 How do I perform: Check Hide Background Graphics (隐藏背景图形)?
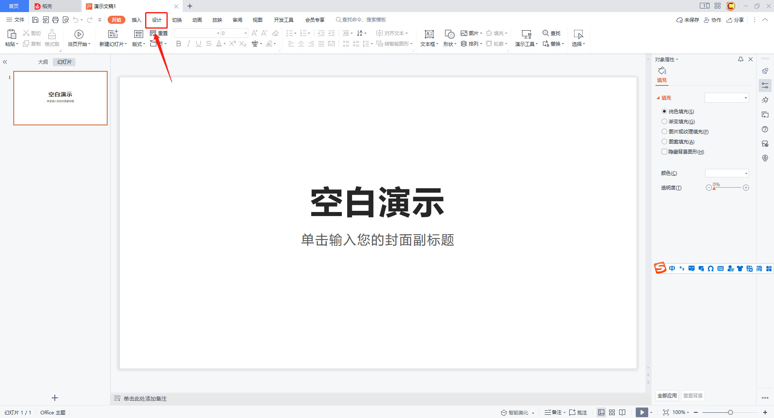pyautogui.click(x=664, y=152)
